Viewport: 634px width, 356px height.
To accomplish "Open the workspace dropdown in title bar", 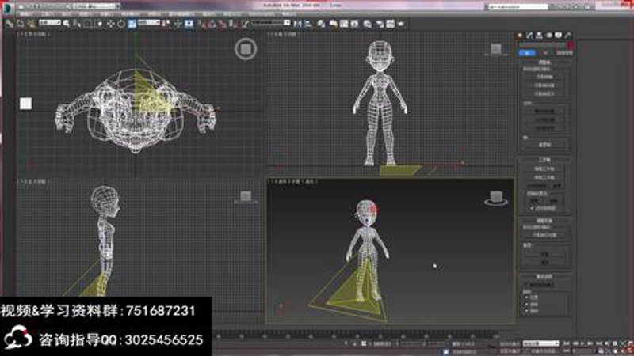I will click(x=96, y=6).
